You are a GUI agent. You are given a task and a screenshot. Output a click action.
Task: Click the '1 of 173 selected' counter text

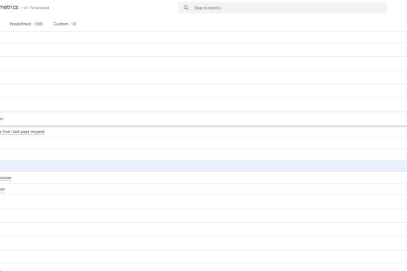coord(35,7)
